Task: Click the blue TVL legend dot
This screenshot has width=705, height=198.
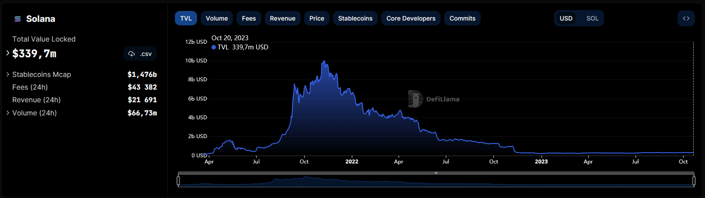Action: (214, 47)
